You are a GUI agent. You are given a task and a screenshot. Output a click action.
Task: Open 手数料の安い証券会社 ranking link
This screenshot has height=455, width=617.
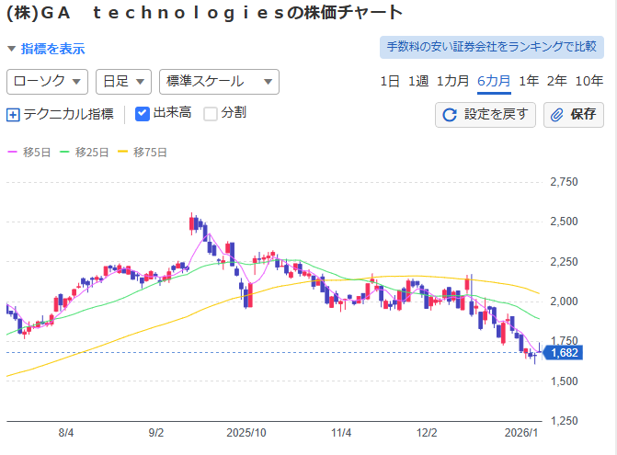[492, 47]
